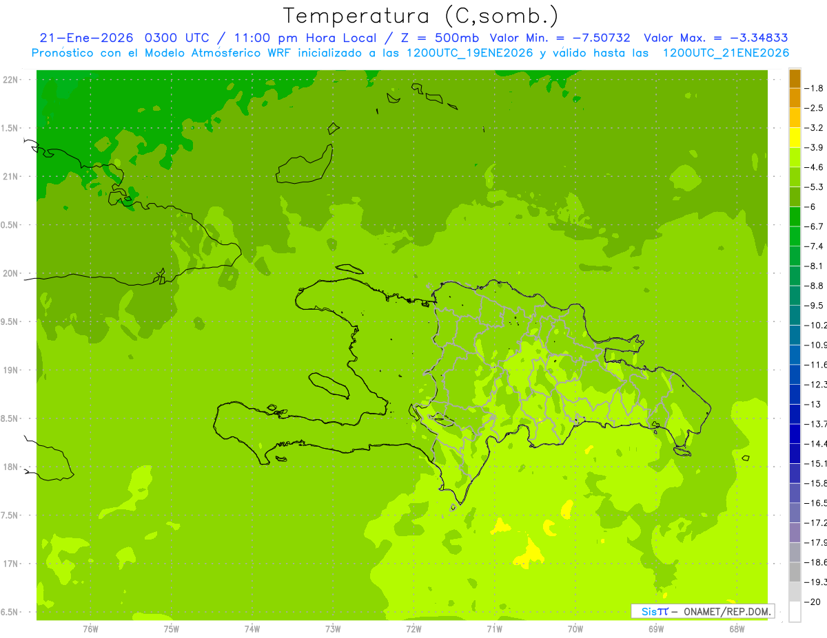Click the "-9.5" colorbar label
The height and width of the screenshot is (638, 827).
pyautogui.click(x=815, y=306)
